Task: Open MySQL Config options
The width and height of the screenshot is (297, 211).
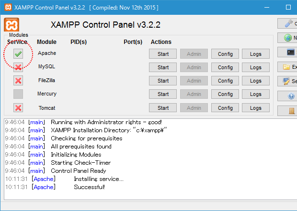Action: click(x=225, y=67)
